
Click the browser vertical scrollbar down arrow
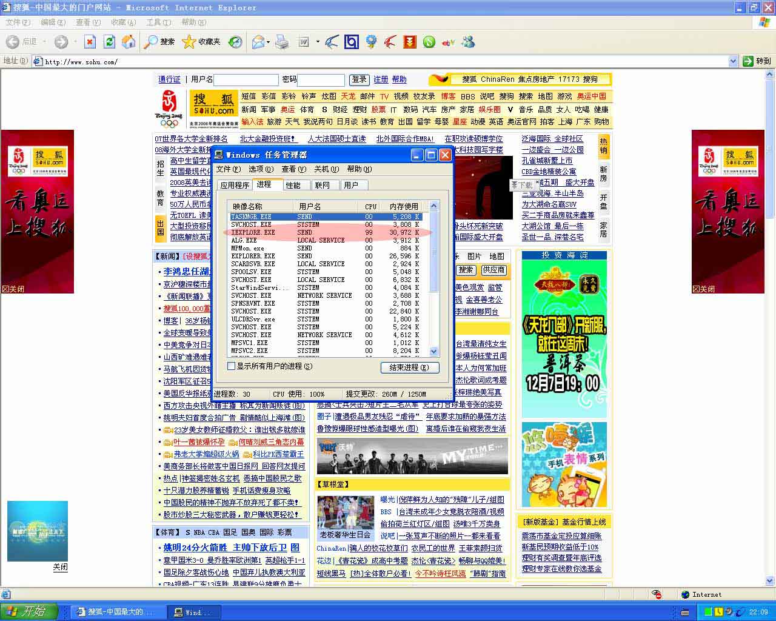770,580
